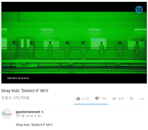The height and width of the screenshot is (130, 148).
Task: Click the thumbs up like icon
Action: coord(78,99)
